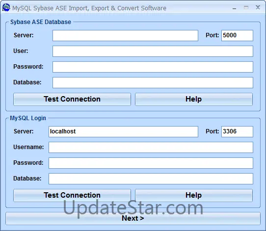This screenshot has height=231, width=266.
Task: Click the MySQL Port field showing 3306
Action: click(x=237, y=131)
